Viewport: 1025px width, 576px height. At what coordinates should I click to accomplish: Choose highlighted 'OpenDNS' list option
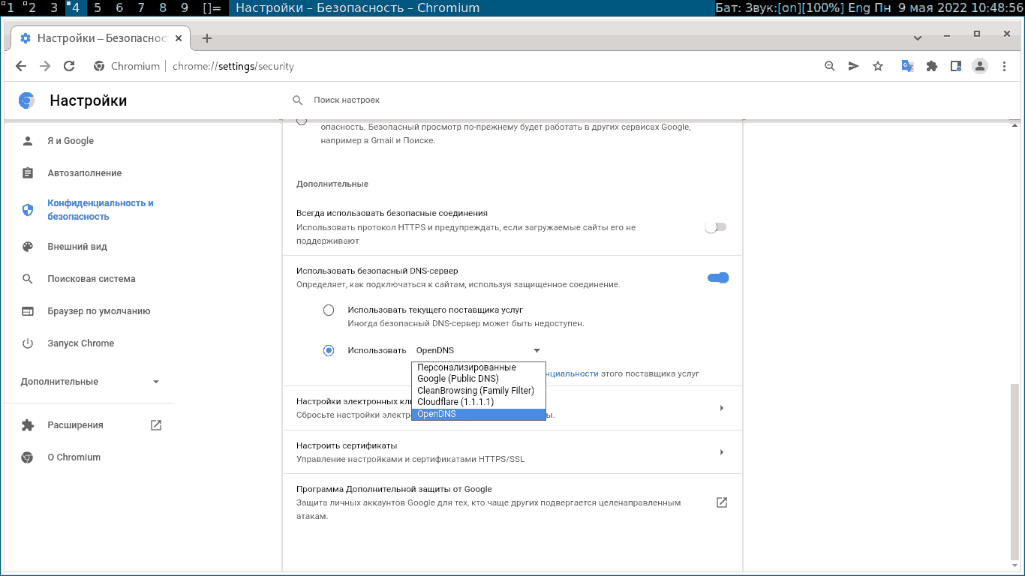(479, 414)
